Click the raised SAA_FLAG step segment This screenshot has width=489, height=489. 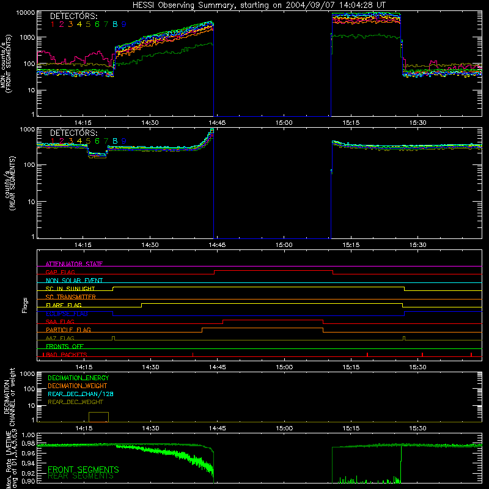click(273, 320)
